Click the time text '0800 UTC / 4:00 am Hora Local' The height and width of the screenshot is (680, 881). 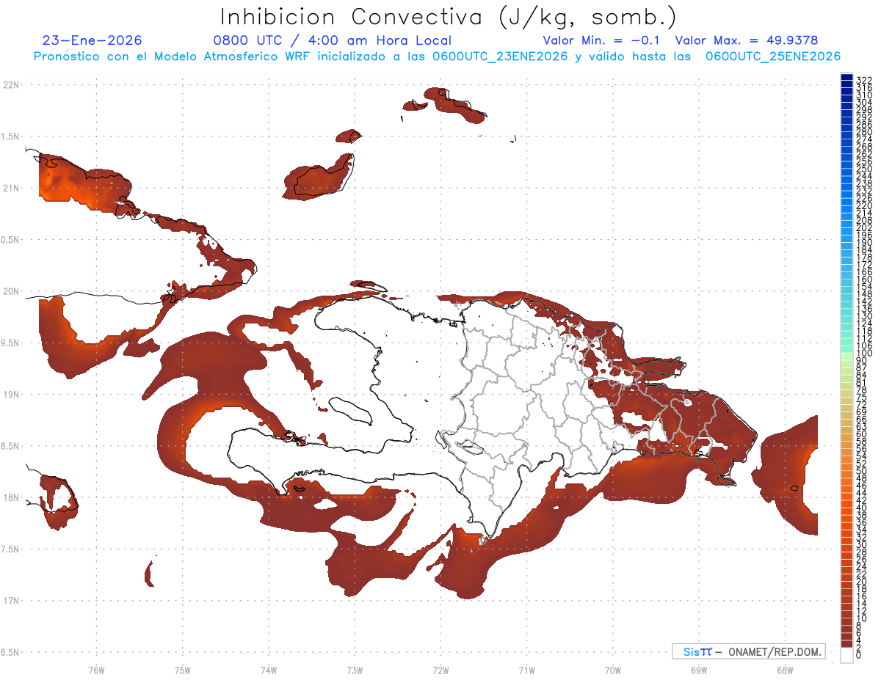[333, 40]
